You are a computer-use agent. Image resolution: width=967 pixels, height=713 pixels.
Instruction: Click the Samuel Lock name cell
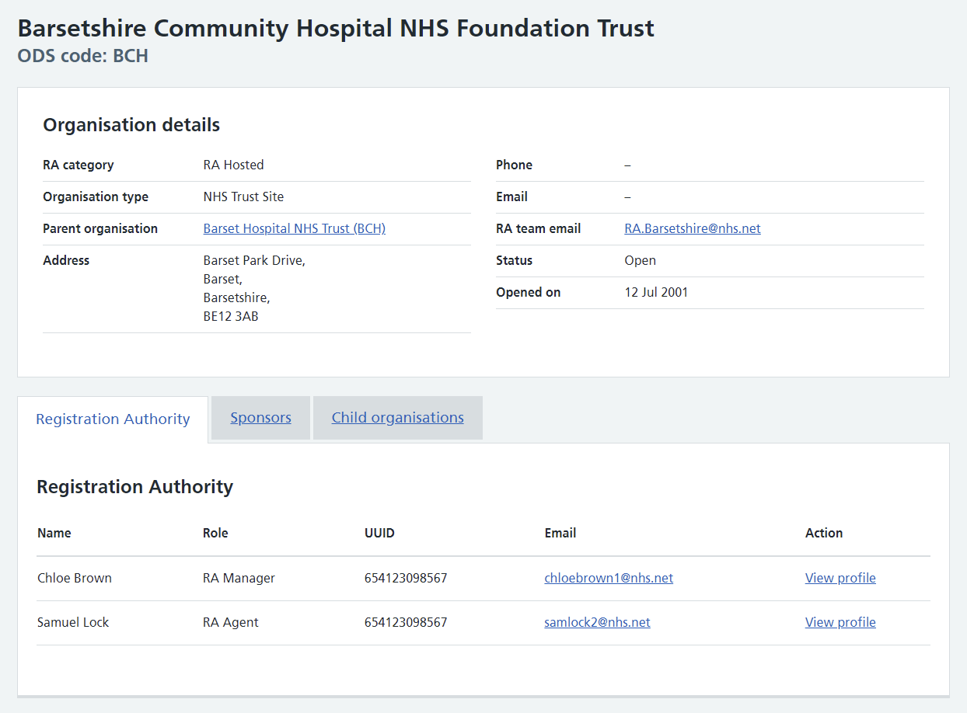tap(73, 622)
